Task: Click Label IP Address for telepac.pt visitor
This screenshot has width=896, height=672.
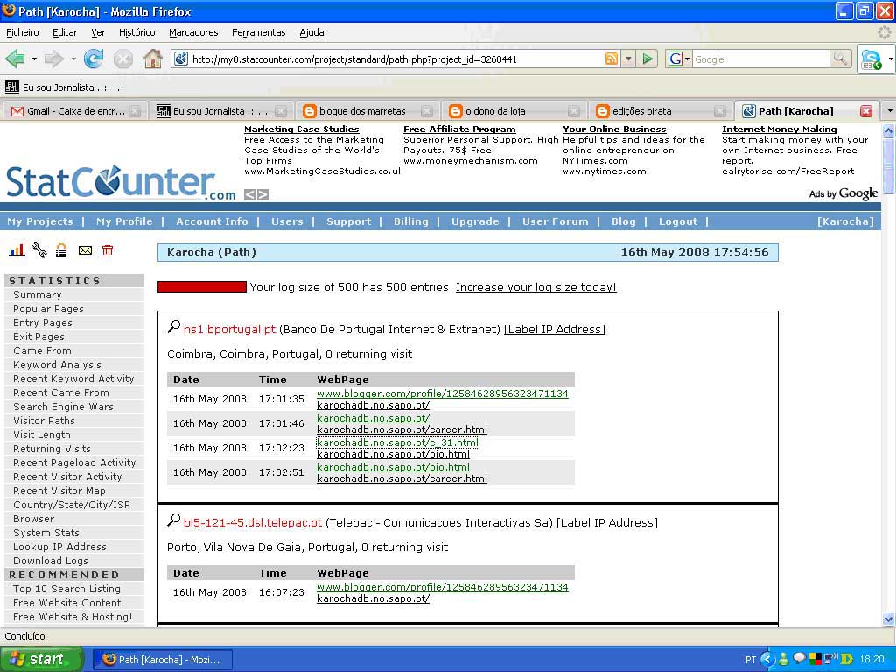Action: click(x=607, y=523)
